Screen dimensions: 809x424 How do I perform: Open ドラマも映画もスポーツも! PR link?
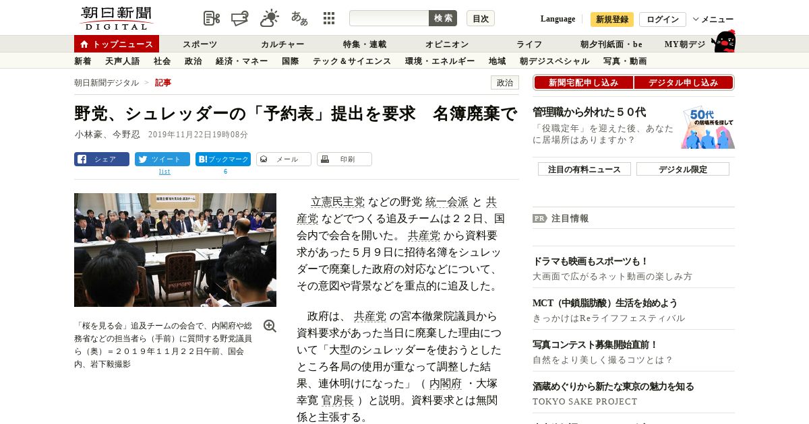(591, 261)
